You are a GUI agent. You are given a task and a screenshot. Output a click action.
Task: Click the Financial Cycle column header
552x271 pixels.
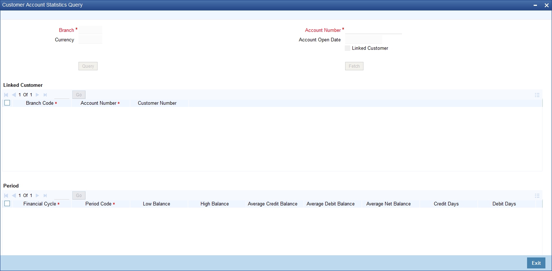tap(42, 204)
